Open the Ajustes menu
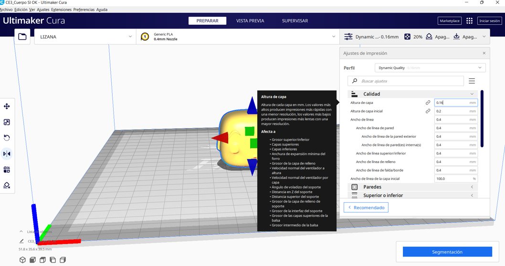 (x=43, y=10)
